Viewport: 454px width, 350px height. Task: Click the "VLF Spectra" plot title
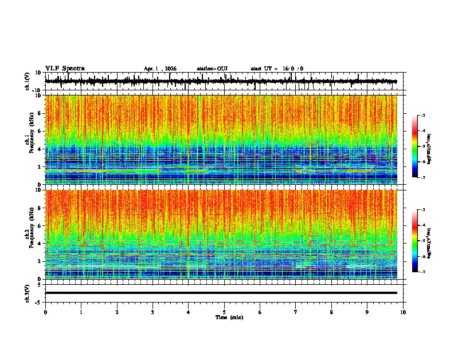coord(65,69)
